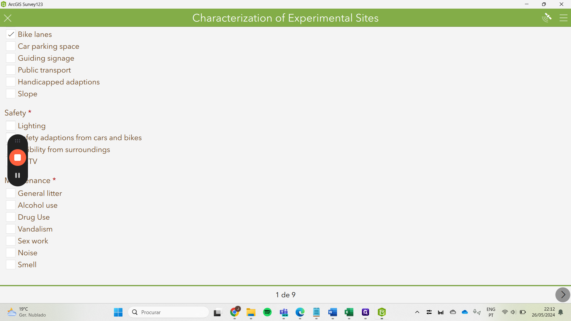Stop the screen recording
The image size is (571, 321).
(x=18, y=158)
